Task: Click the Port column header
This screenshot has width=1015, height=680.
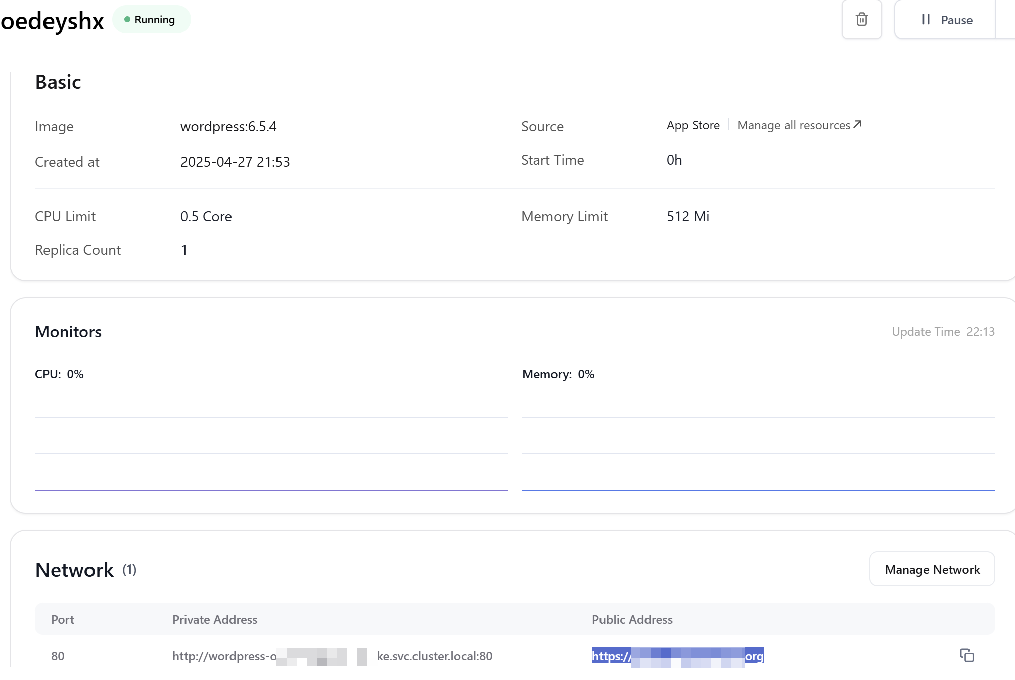Action: pyautogui.click(x=63, y=619)
